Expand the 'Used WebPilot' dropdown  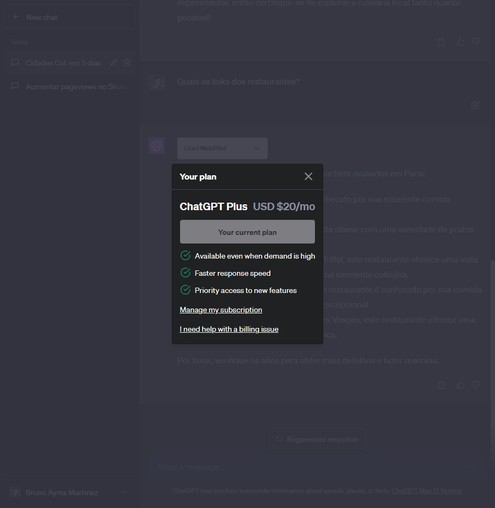pos(222,148)
